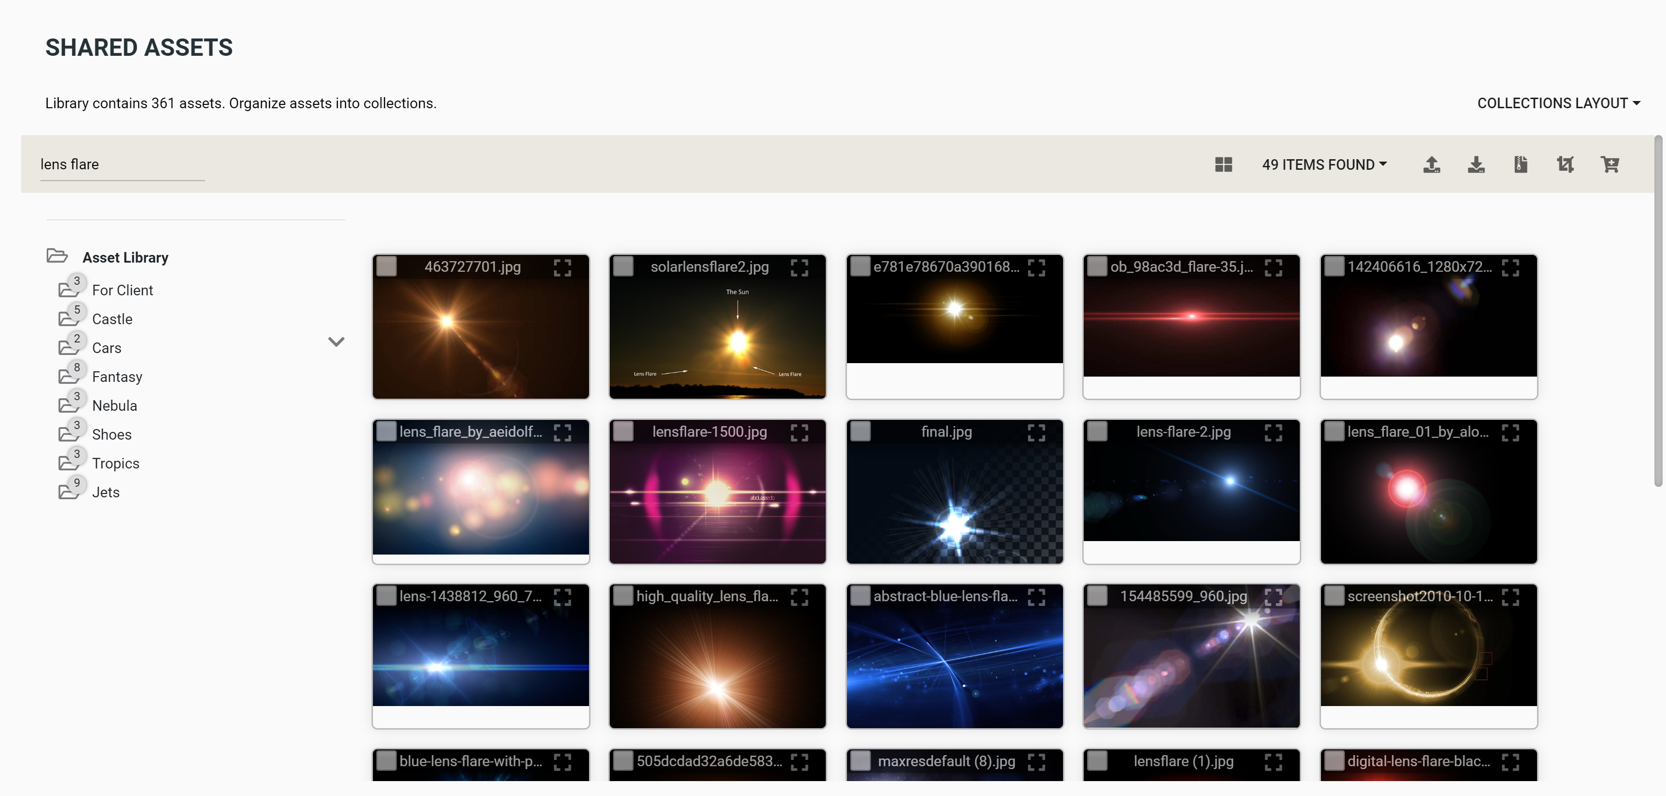Tick the checkbox on 154485599_960.jpg
This screenshot has width=1666, height=796.
coord(1097,595)
